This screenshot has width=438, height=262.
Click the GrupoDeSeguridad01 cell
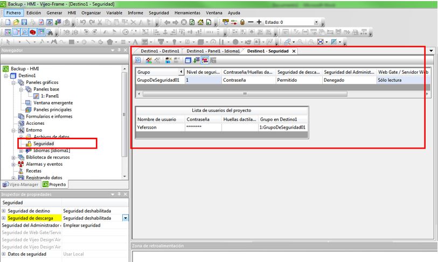pyautogui.click(x=160, y=80)
